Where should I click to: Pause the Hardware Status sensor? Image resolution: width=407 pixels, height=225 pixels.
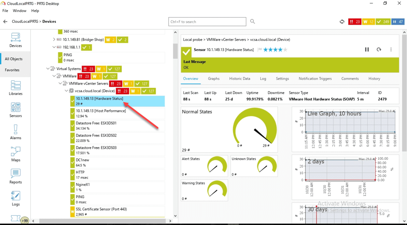(367, 50)
